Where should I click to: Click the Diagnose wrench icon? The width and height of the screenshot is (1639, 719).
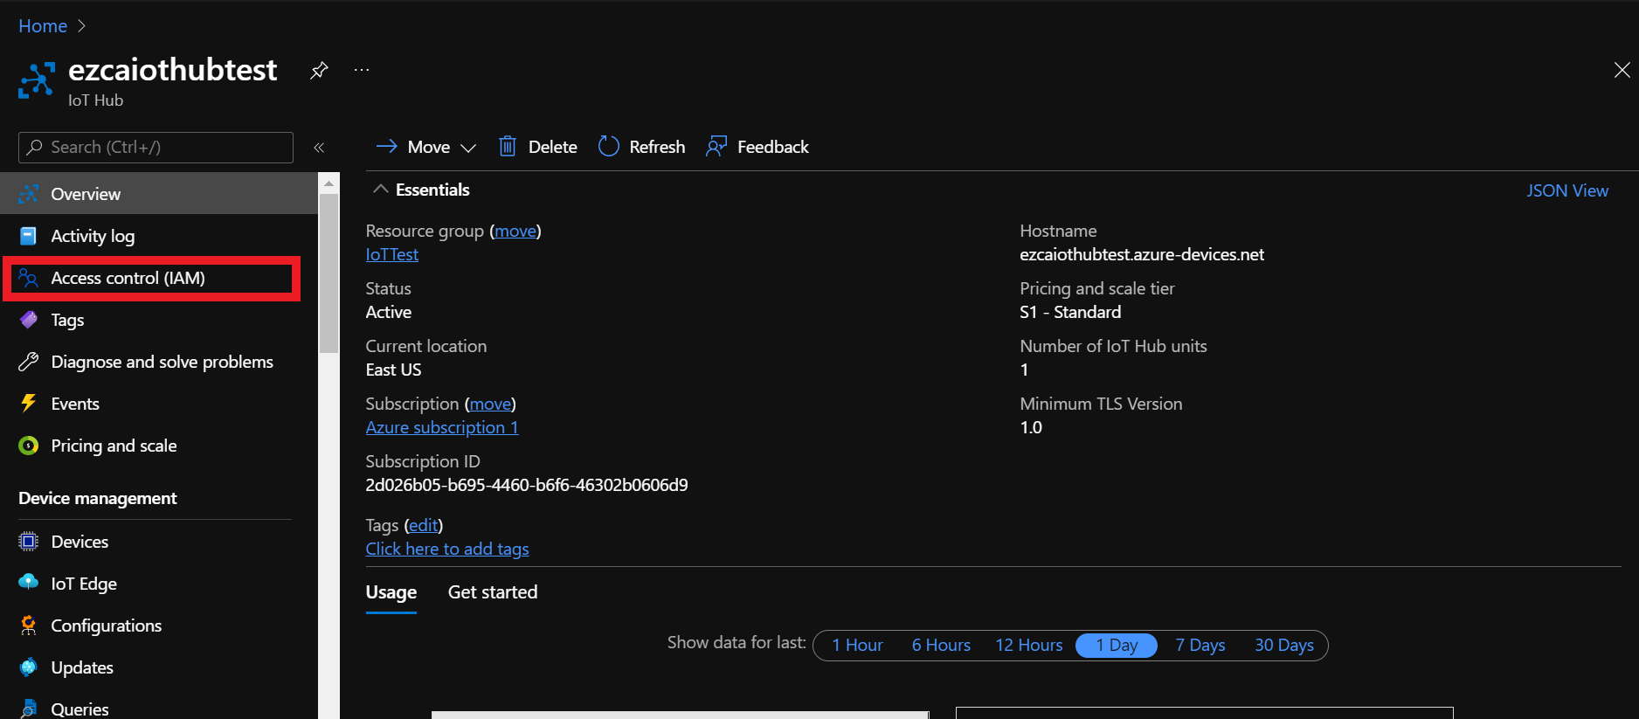coord(29,362)
